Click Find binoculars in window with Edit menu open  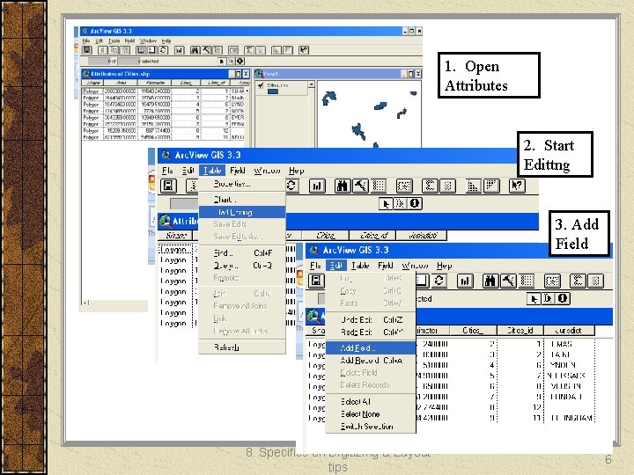490,281
